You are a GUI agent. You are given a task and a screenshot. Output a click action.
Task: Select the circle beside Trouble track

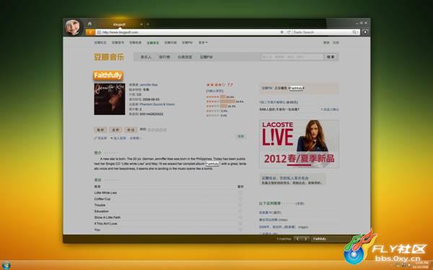point(240,205)
